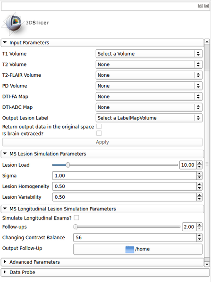211x282 pixels.
Task: Increase the Lesion Load value with up arrow
Action: (x=199, y=163)
